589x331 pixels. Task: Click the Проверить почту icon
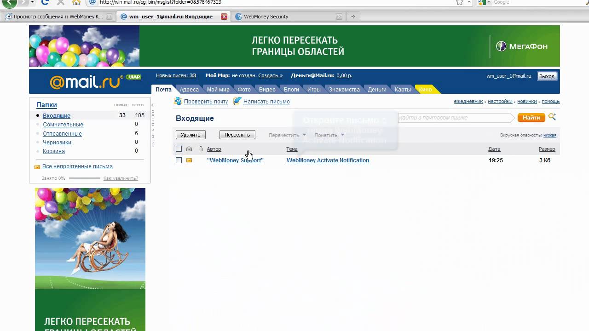pos(178,101)
